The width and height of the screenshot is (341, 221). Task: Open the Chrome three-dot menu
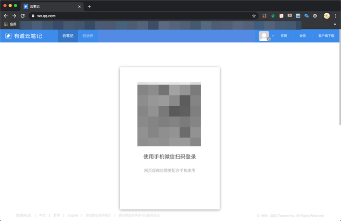point(335,16)
